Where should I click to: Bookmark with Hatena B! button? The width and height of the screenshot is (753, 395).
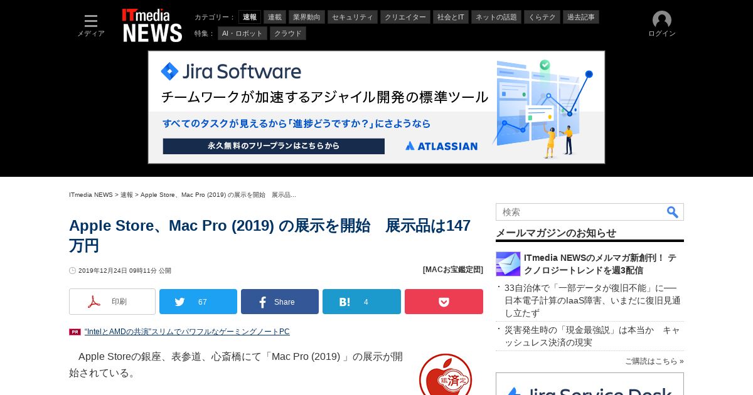[361, 302]
